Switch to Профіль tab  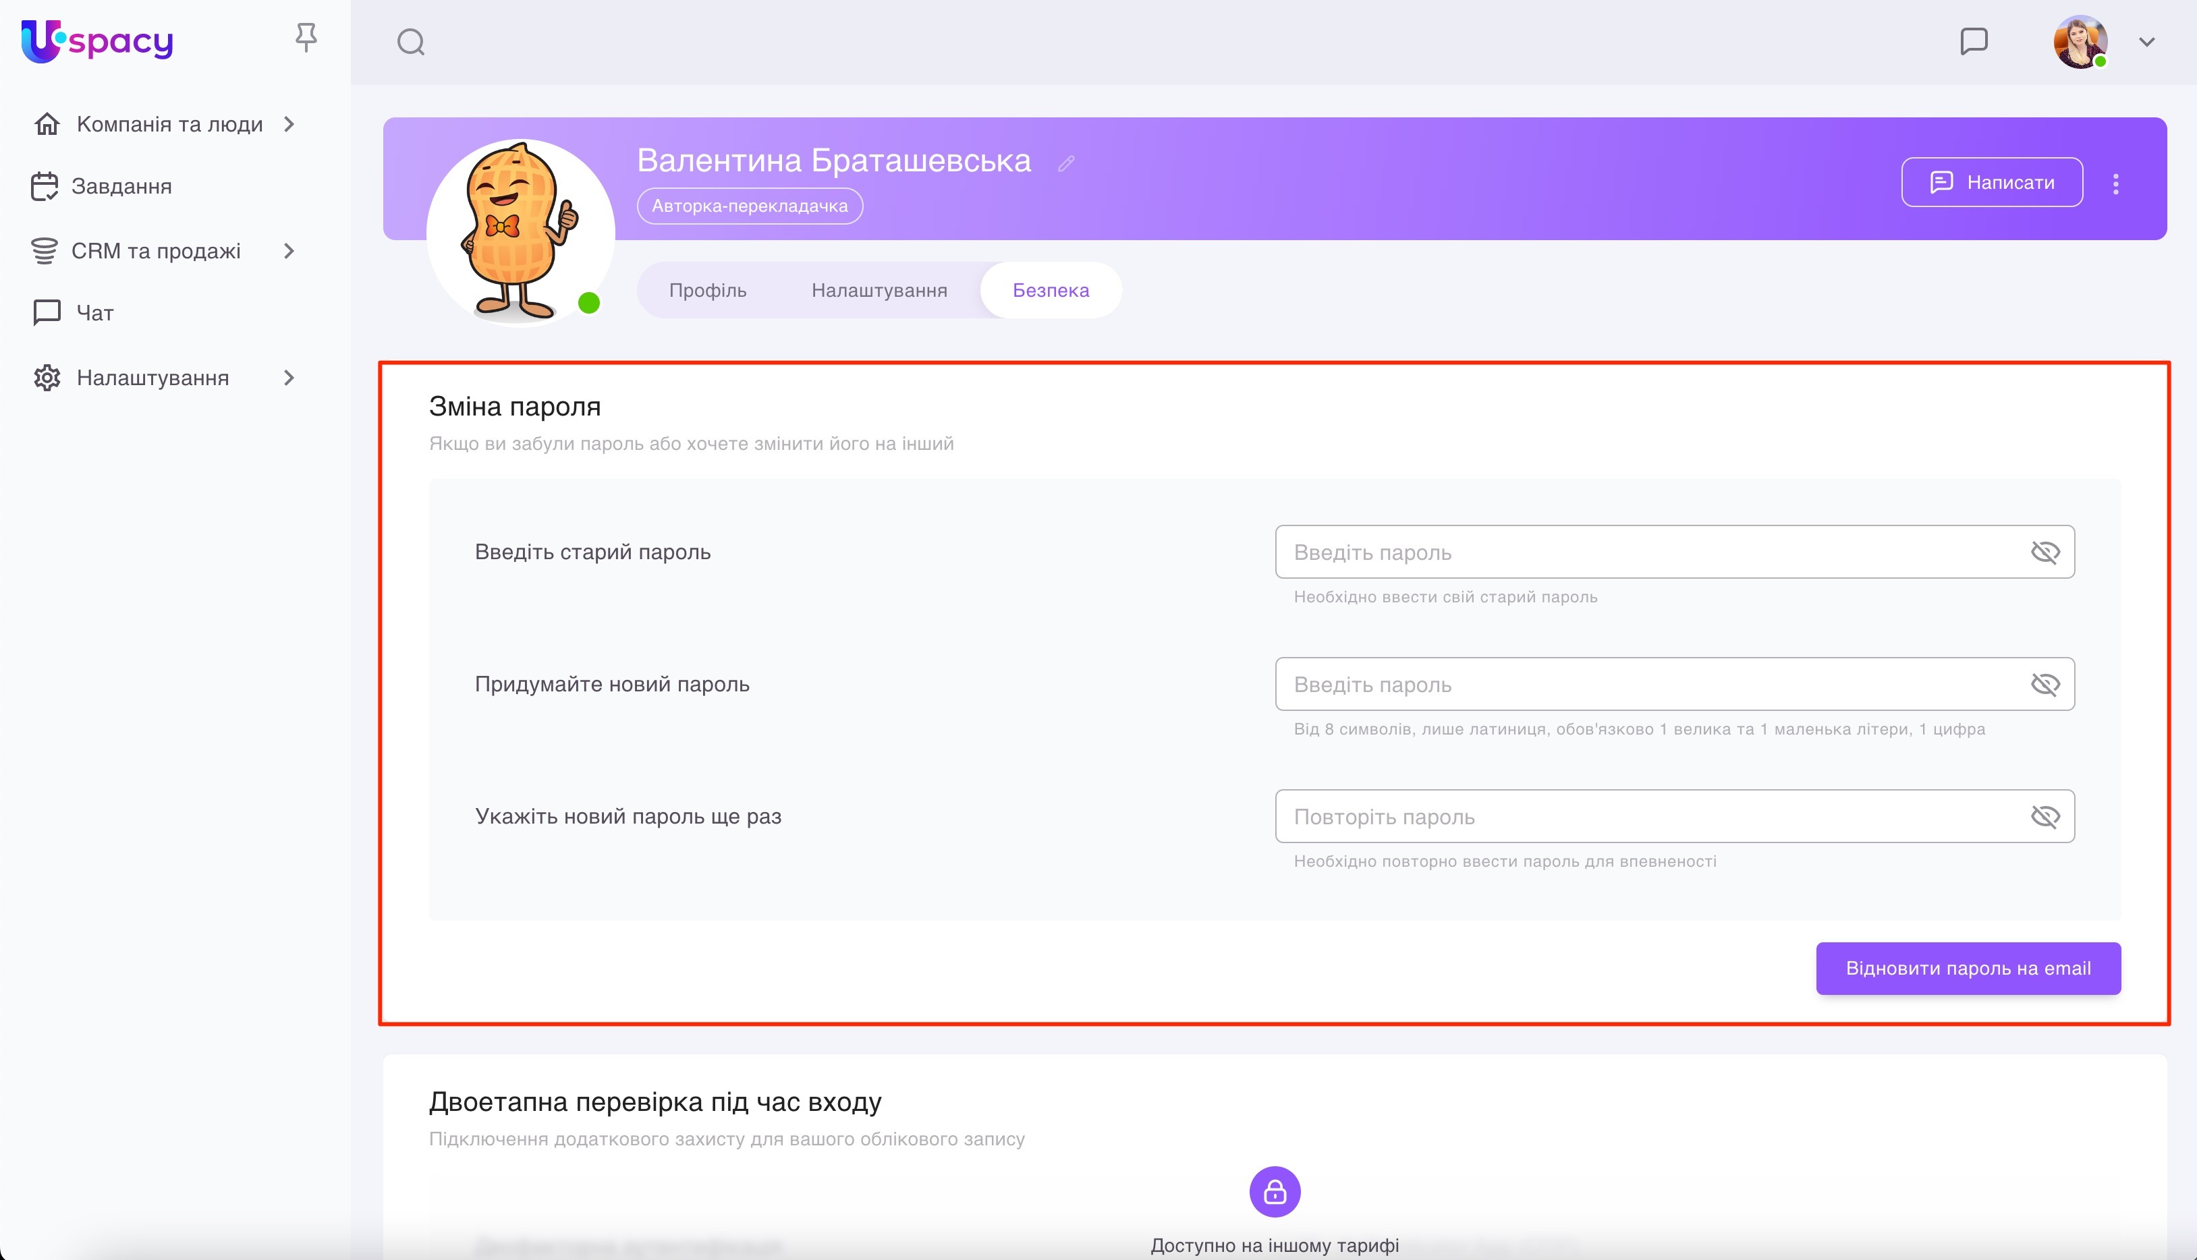[707, 290]
